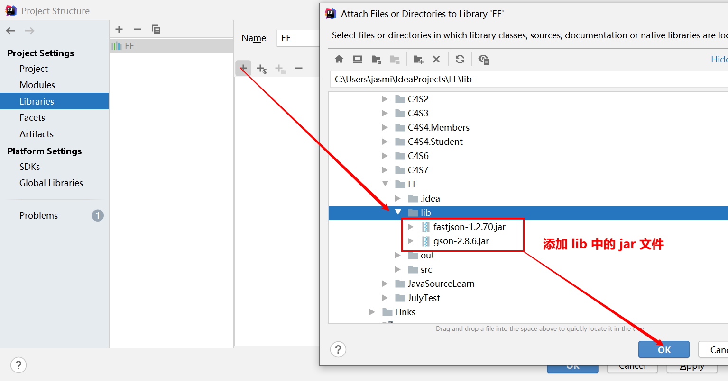Collapse the EE folder
The image size is (728, 381).
coord(385,184)
